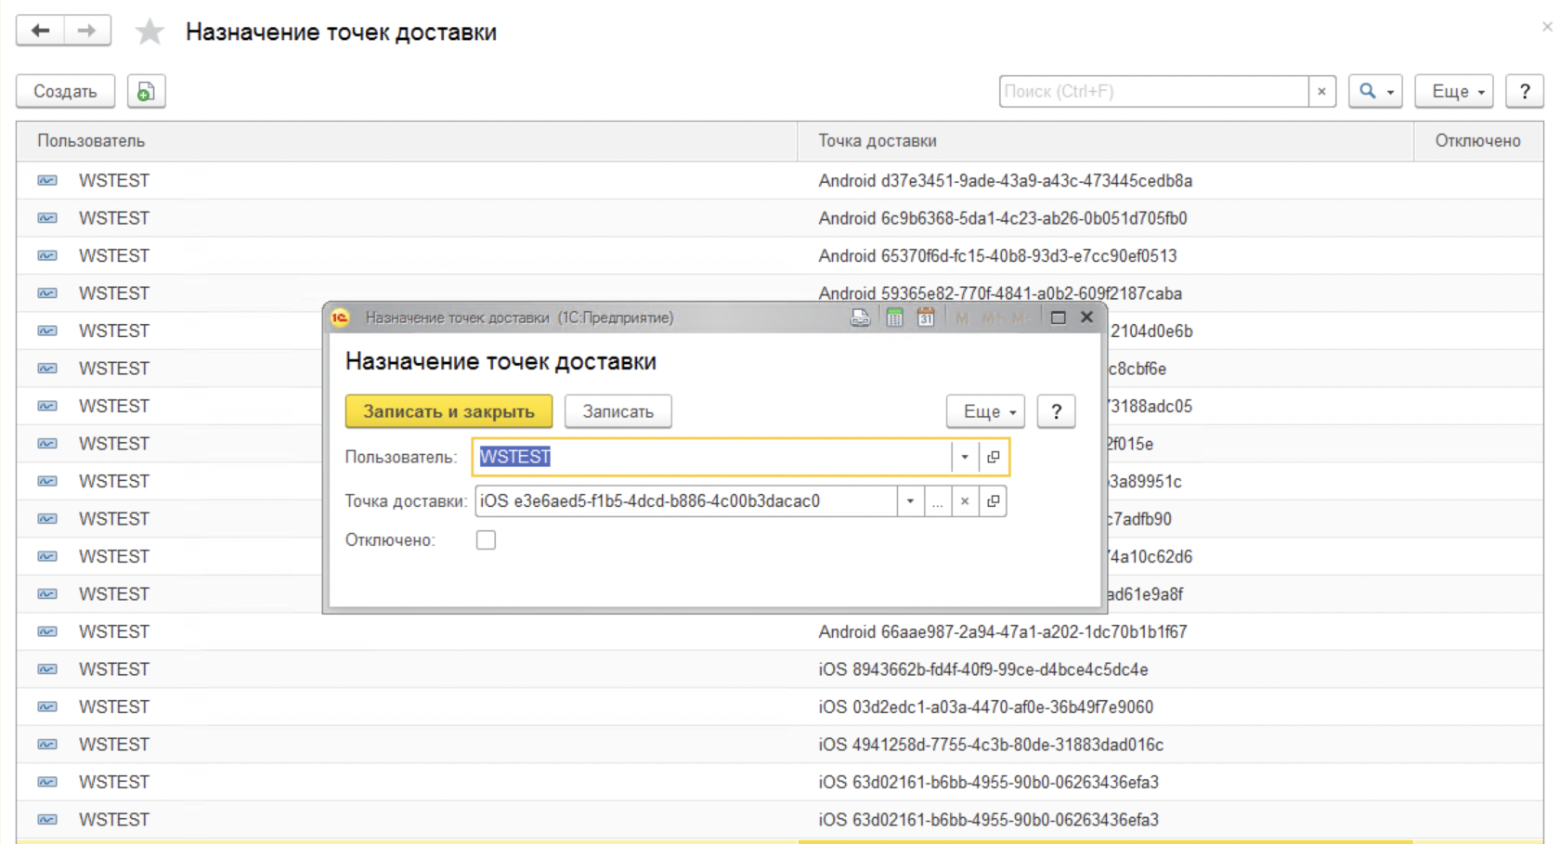Clear the Точка доставки field value
This screenshot has height=844, width=1560.
coord(965,501)
